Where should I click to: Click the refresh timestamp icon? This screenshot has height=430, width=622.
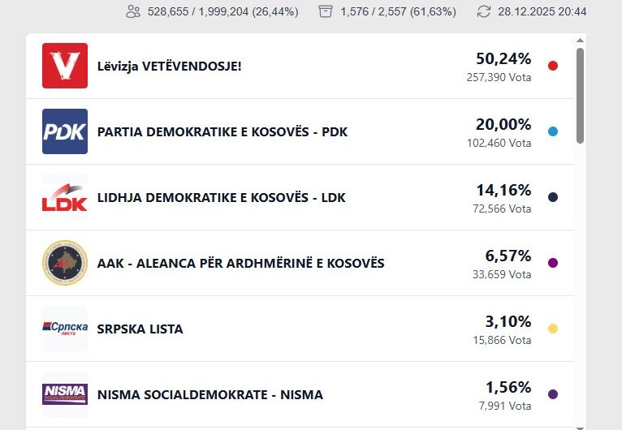tap(484, 12)
